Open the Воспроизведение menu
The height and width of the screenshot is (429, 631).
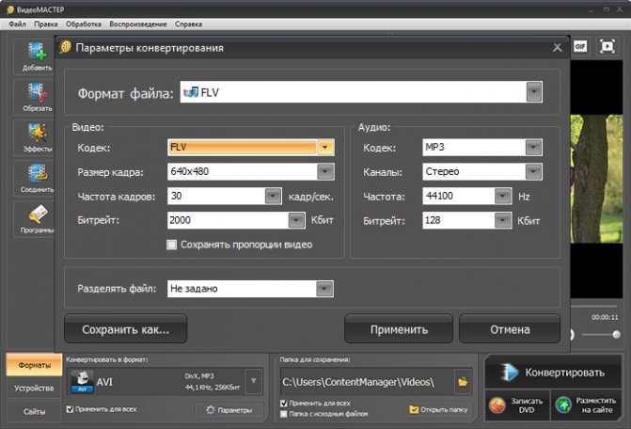tap(138, 24)
